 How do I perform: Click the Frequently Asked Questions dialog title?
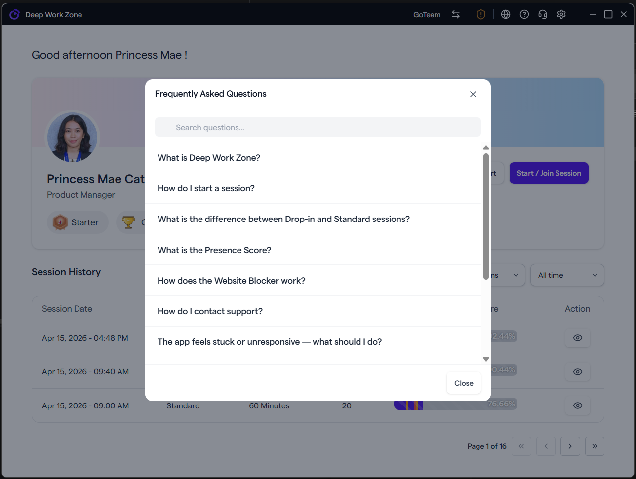click(211, 94)
